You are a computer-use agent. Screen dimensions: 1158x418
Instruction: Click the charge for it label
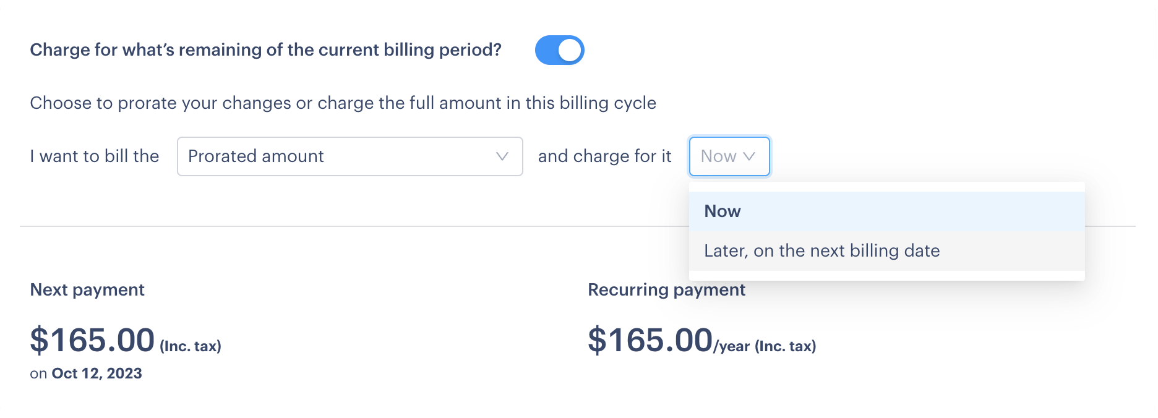pos(603,156)
